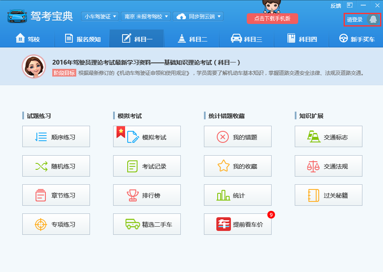383x272 pixels.
Task: Switch to the 报名须知 tab
Action: point(82,38)
